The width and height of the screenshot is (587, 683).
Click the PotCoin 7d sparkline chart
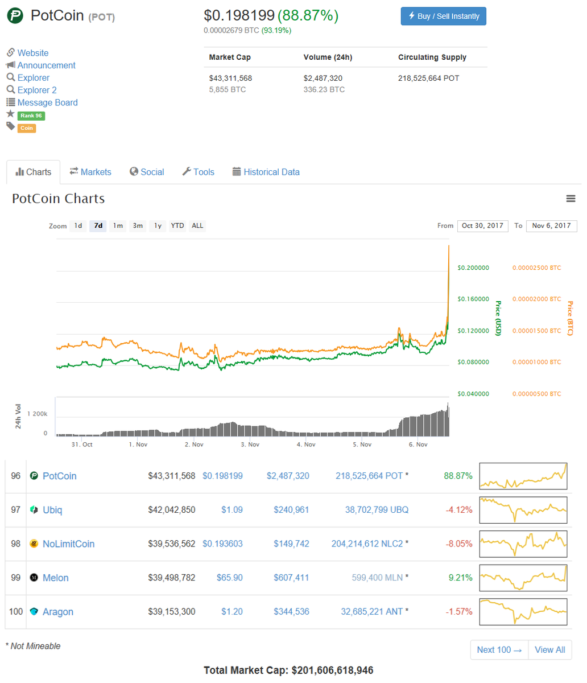point(523,476)
